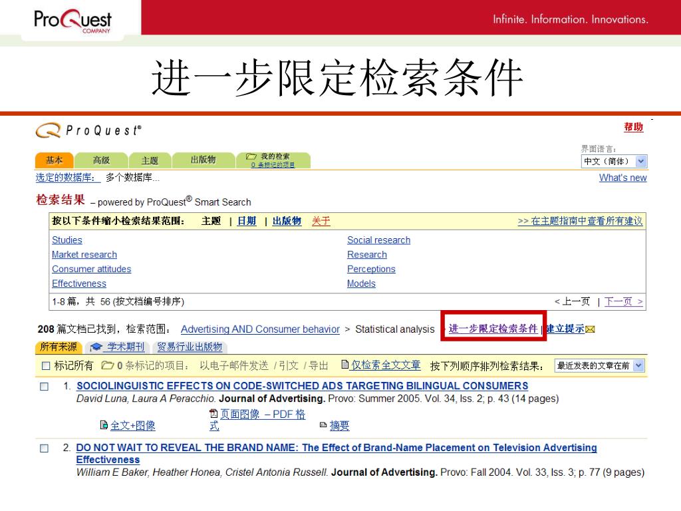This screenshot has height=511, width=681.
Task: Open 摘要 abstract link
Action: [x=339, y=425]
